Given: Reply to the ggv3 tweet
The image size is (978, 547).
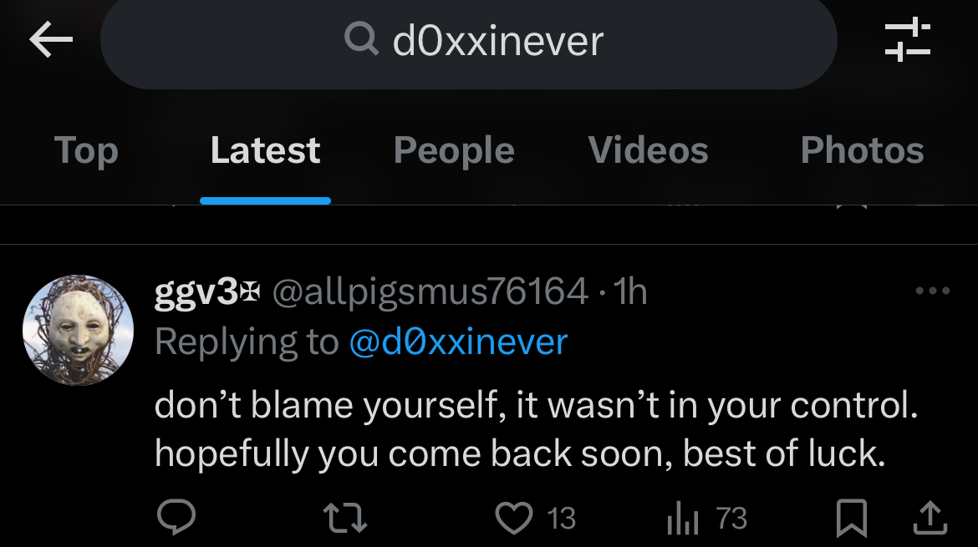Looking at the screenshot, I should [x=176, y=516].
